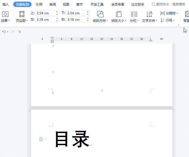
Task: Expand the Undo history dropdown
Action: click(8, 32)
